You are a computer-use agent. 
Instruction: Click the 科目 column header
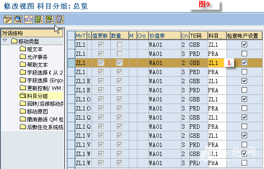pos(217,36)
